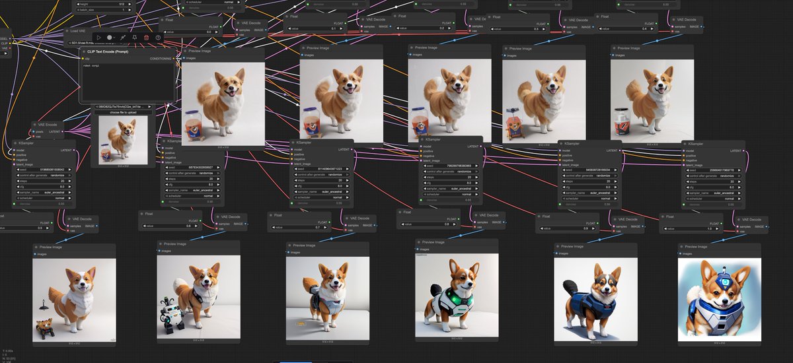The width and height of the screenshot is (793, 363).
Task: Click the play icon in the node toolbar
Action: 98,38
